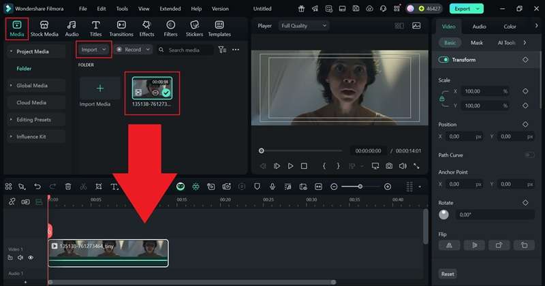Viewport: 545px width, 286px height.
Task: Flip the clip vertically
Action: 474,245
